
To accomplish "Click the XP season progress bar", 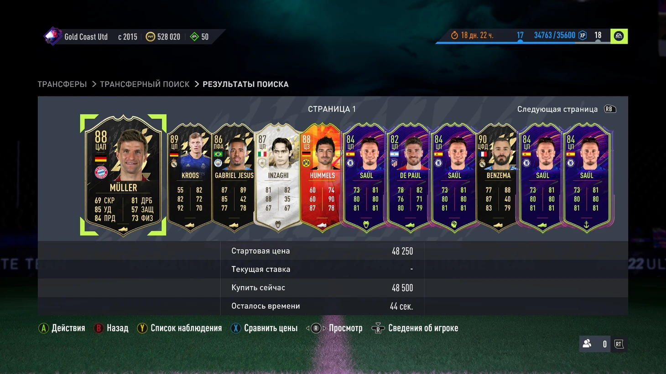I will (523, 42).
